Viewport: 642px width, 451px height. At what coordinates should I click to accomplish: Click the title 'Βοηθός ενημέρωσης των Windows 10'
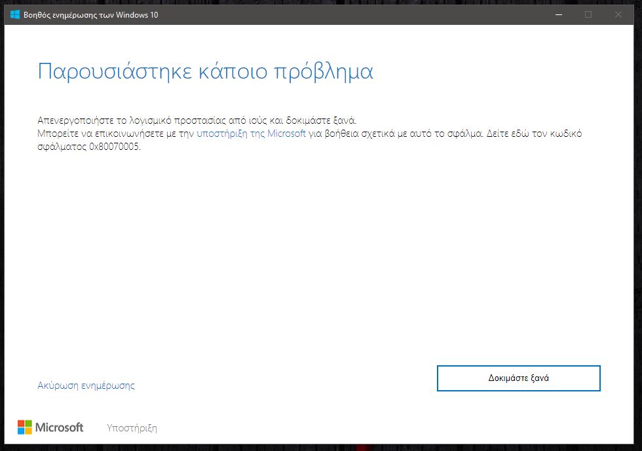coord(90,15)
